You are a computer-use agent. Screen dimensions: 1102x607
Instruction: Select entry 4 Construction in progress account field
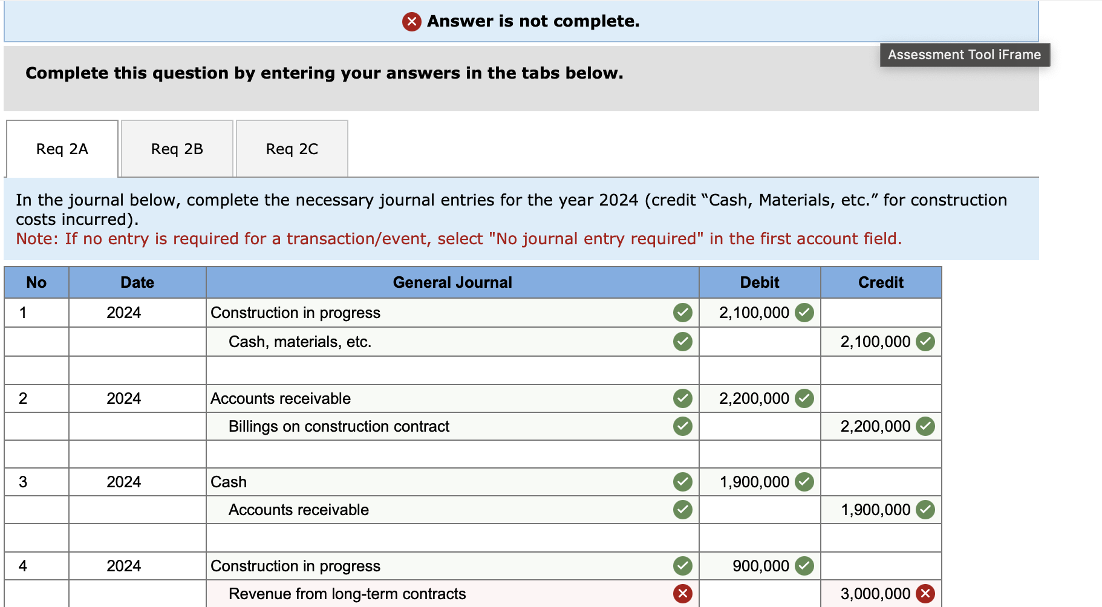(x=452, y=566)
